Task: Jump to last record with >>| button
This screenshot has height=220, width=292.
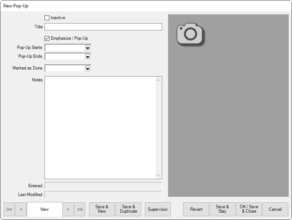Action: coord(80,209)
